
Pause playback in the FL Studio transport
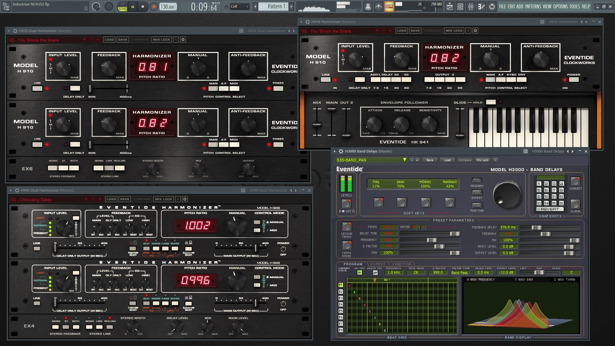tap(133, 6)
